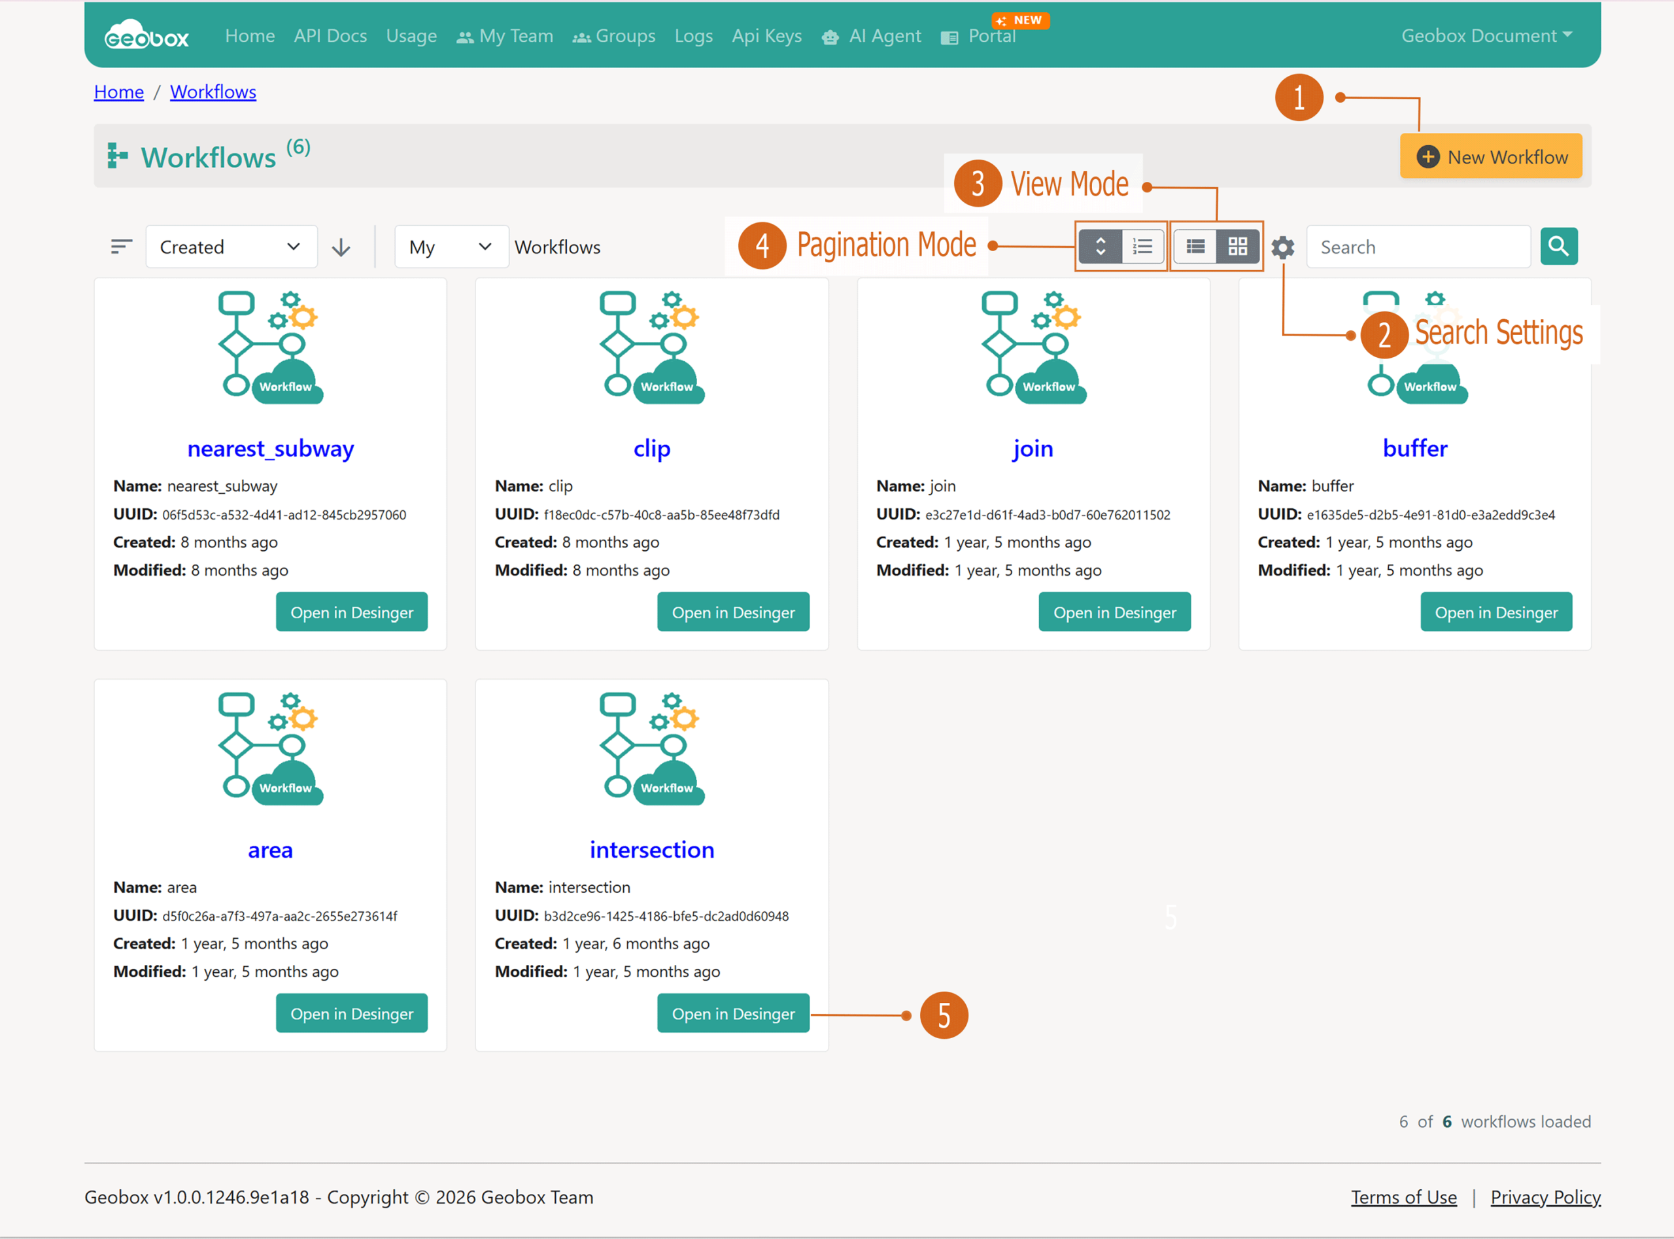Open the Home navigation item

tap(250, 36)
